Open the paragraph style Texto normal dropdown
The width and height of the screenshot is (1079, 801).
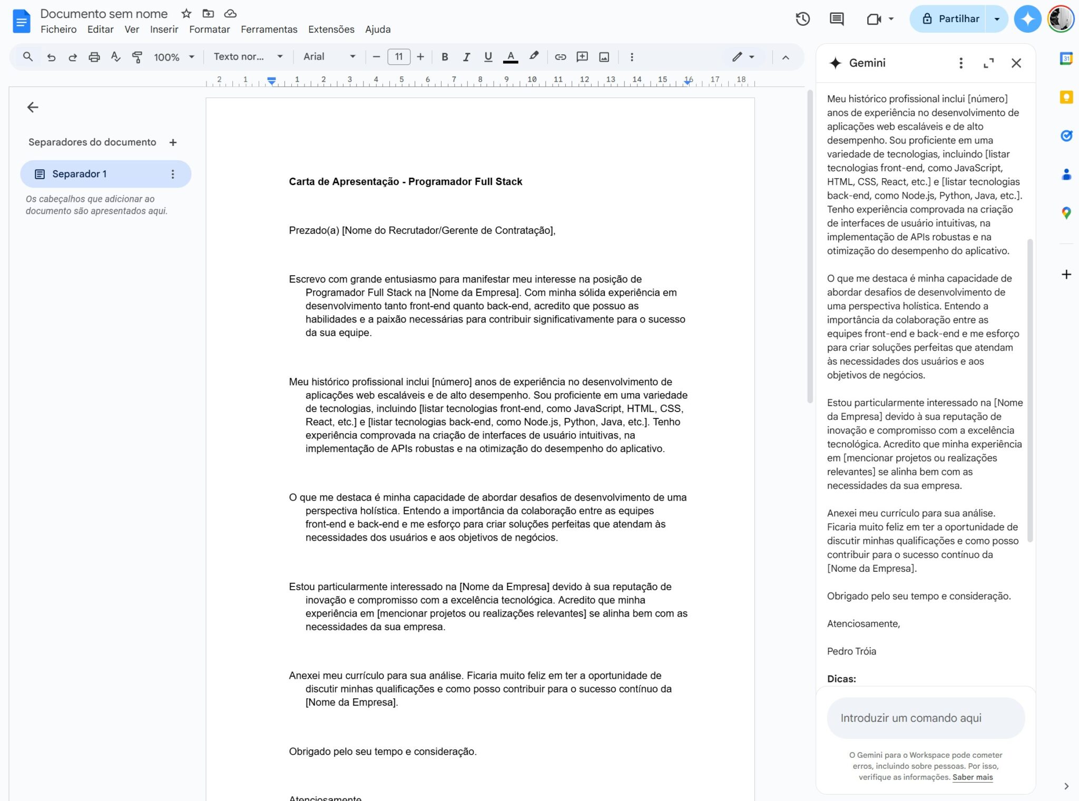[x=249, y=57]
